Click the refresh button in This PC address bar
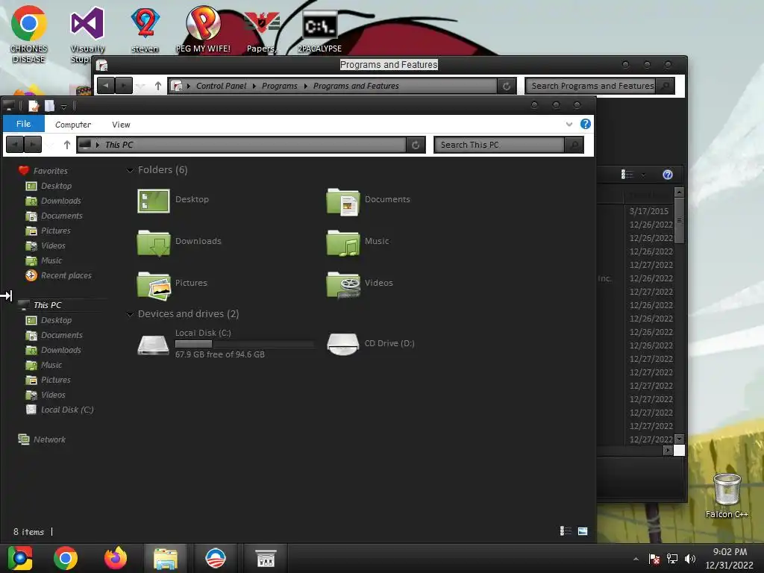Screen dimensions: 764x573 pos(416,145)
